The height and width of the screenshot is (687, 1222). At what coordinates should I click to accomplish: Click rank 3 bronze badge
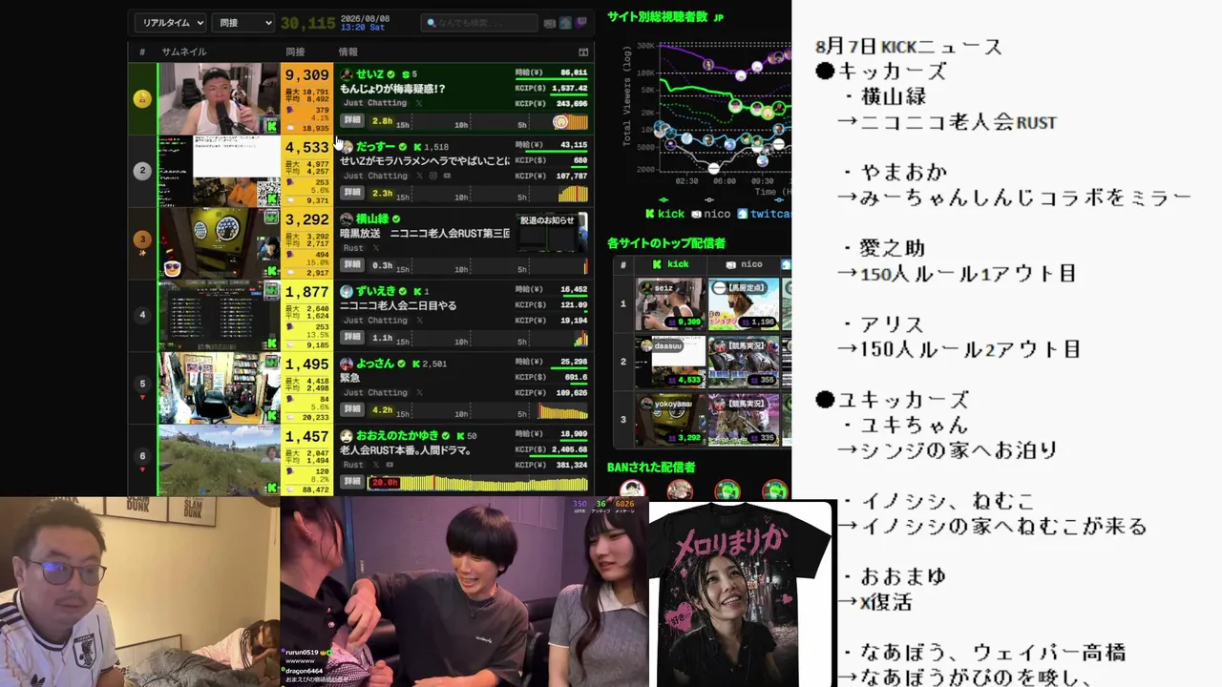(142, 239)
